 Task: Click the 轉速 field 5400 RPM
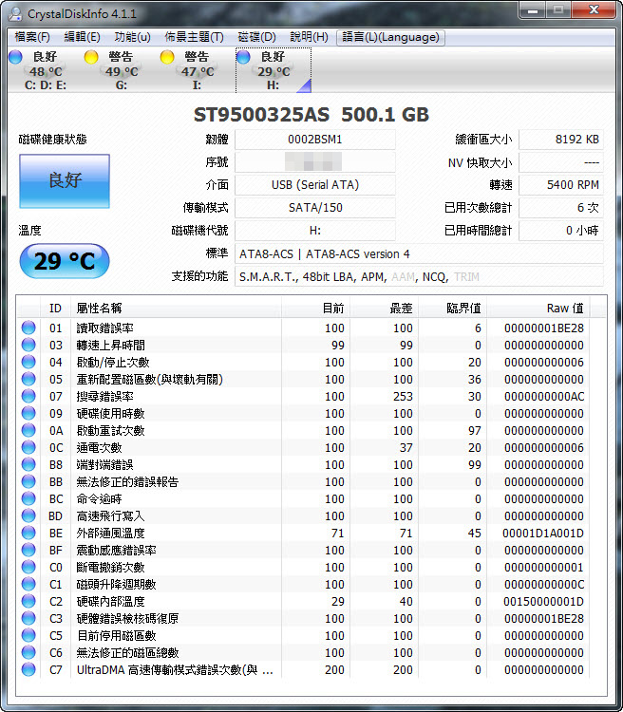pos(561,185)
